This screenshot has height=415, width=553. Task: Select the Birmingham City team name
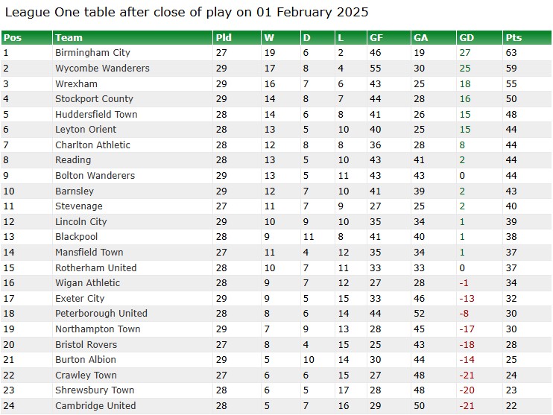(x=92, y=53)
